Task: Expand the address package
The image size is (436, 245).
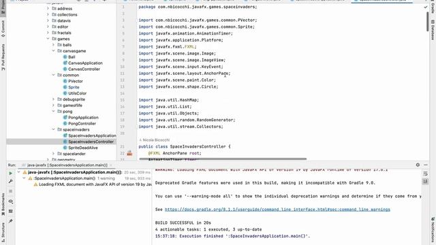Action: click(48, 9)
